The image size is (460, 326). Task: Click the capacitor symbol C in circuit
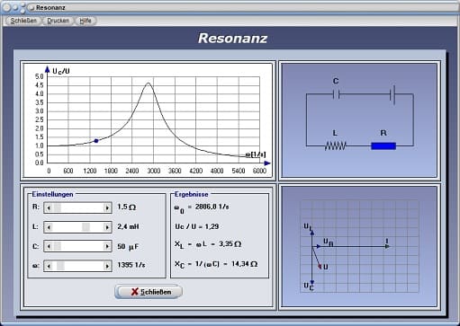(336, 94)
